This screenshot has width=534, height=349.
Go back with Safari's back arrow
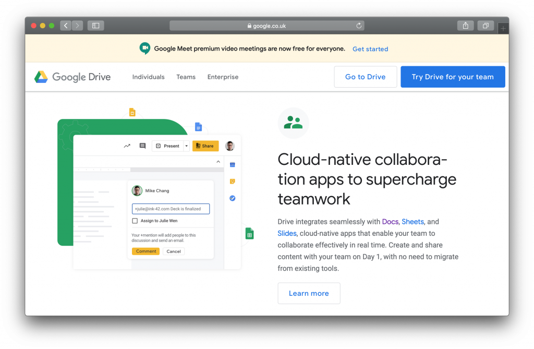pos(66,26)
